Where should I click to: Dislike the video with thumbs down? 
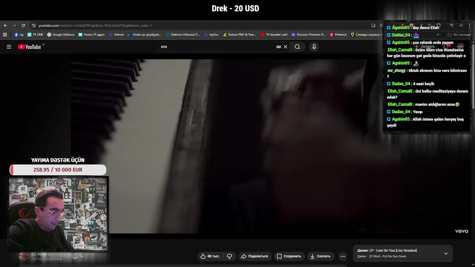[229, 256]
